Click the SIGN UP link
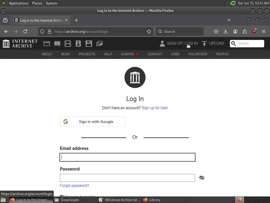Image resolution: width=270 pixels, height=203 pixels. click(175, 43)
